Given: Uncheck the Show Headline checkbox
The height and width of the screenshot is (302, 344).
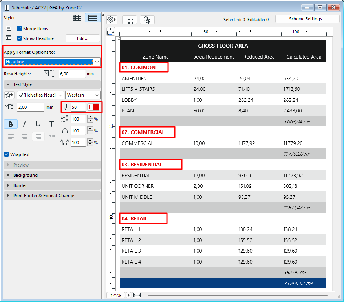Looking at the screenshot, I should 19,38.
